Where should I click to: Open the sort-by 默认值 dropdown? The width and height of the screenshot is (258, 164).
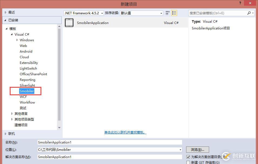142,13
